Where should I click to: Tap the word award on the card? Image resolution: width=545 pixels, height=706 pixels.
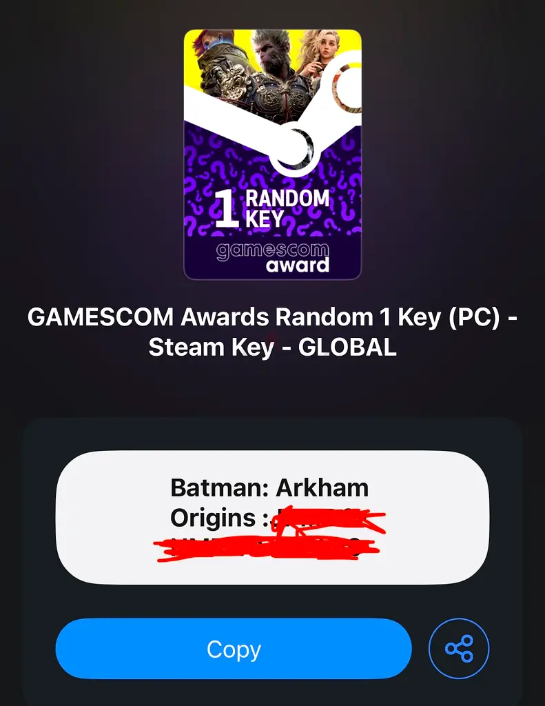coord(298,265)
